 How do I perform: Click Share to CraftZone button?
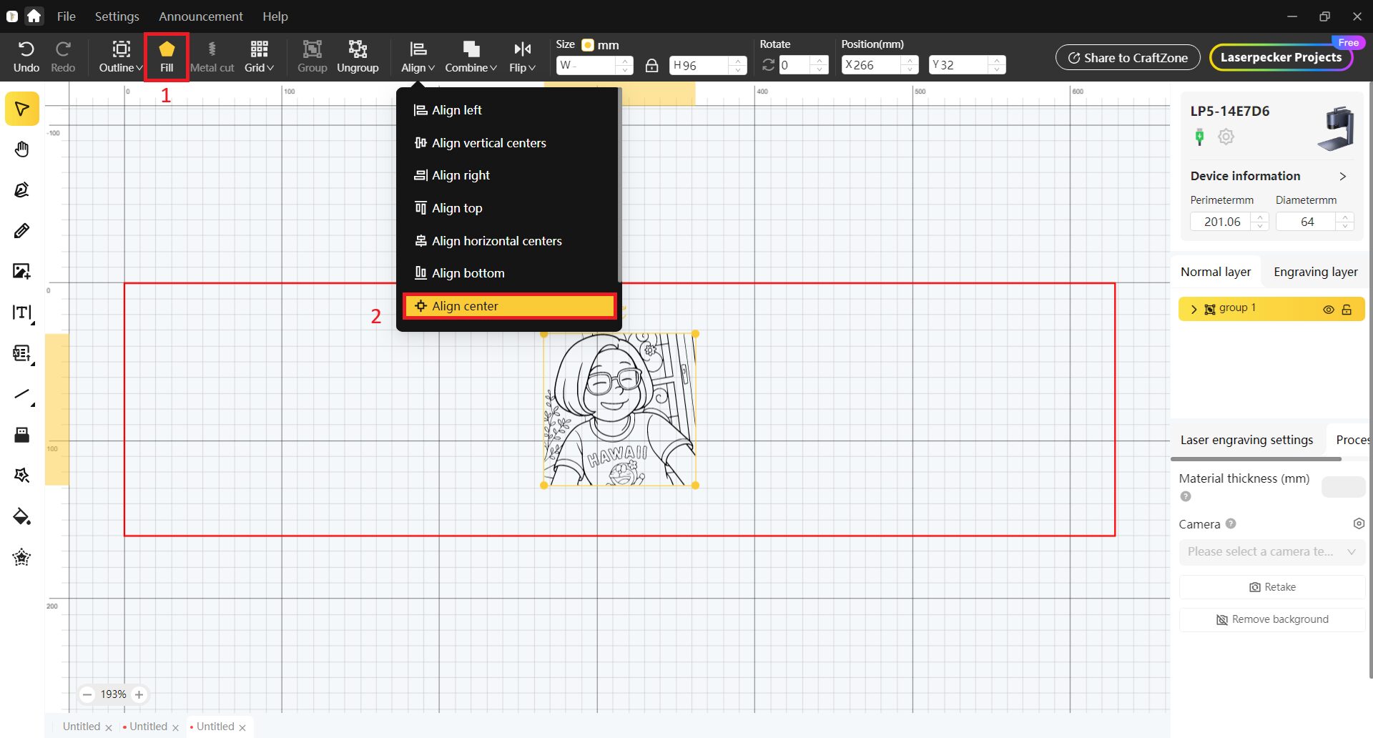(x=1128, y=58)
